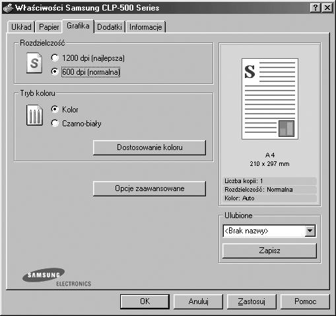
Task: Click the printer icon in the title bar
Action: tap(8, 8)
